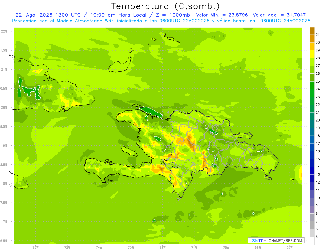The height and width of the screenshot is (251, 325).
Task: Click the 'ONAMET/REP.DOM.' credit label
Action: pyautogui.click(x=286, y=240)
